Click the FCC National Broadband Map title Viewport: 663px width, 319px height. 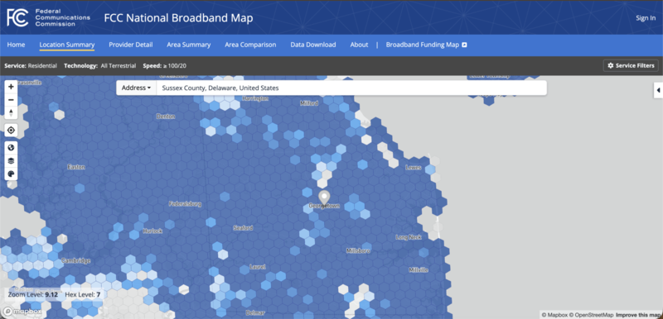[178, 18]
